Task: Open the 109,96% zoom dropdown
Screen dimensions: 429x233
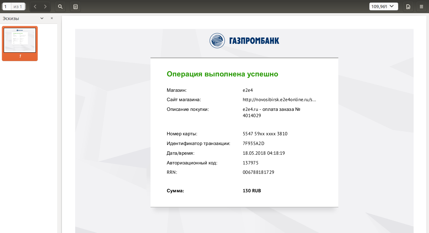Action: [383, 6]
